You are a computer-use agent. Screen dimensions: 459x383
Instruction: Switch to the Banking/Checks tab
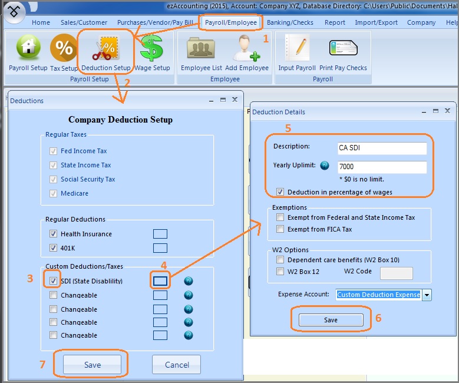(x=291, y=22)
